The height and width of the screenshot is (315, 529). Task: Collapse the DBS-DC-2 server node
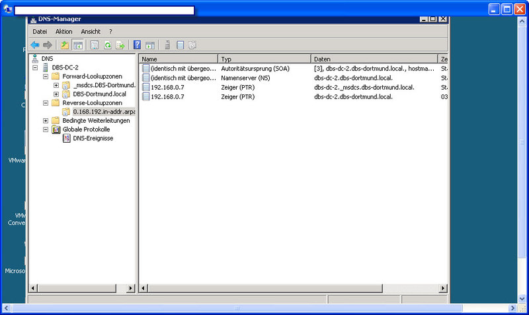pos(35,68)
